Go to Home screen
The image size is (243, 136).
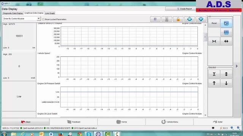tap(121, 122)
